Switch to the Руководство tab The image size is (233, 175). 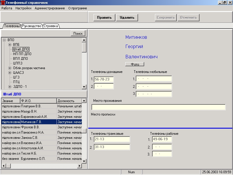pos(32,26)
